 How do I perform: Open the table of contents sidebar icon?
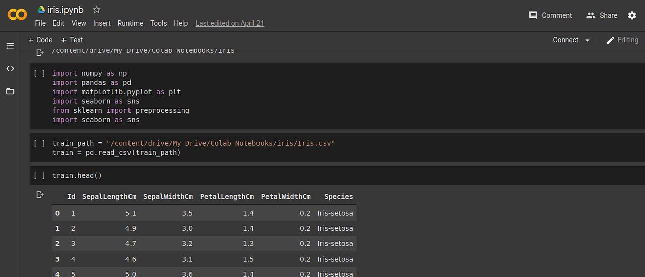[10, 46]
